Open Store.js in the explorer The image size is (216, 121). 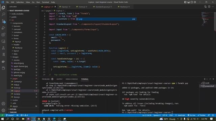[17, 97]
